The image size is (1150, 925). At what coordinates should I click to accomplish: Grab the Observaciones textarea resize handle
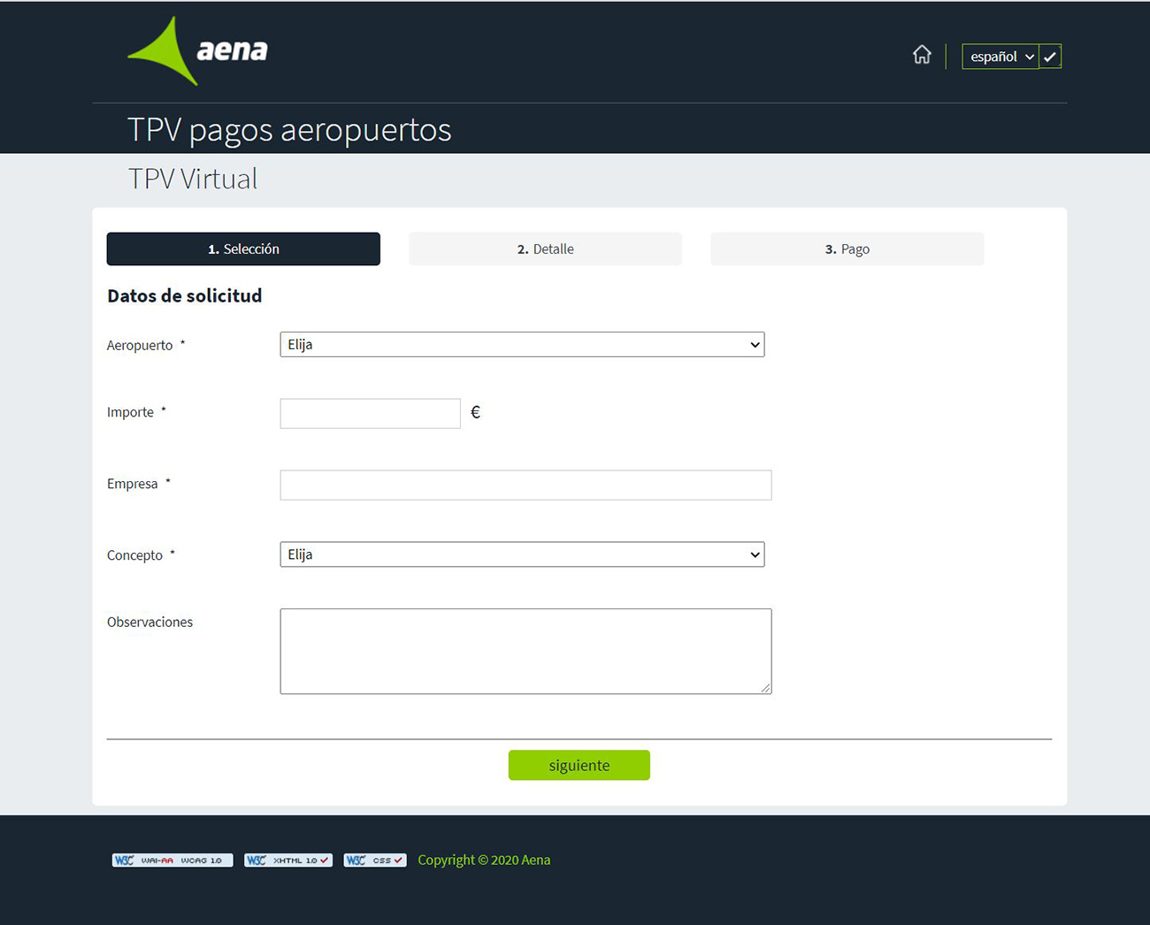click(766, 688)
